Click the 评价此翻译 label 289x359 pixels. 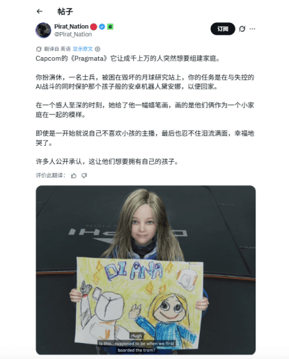50,176
